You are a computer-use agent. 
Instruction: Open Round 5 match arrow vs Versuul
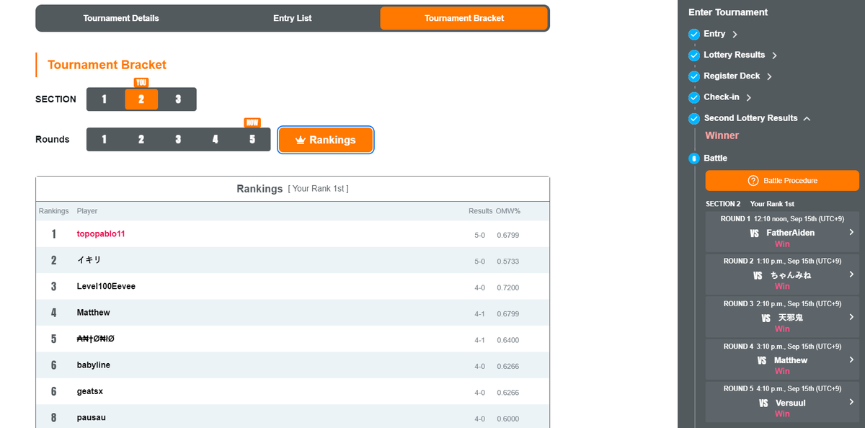click(x=851, y=402)
